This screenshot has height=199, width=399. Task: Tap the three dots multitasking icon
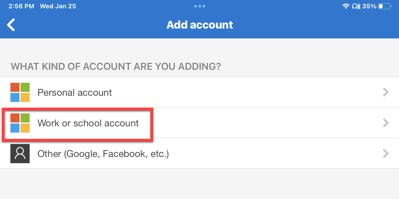200,6
